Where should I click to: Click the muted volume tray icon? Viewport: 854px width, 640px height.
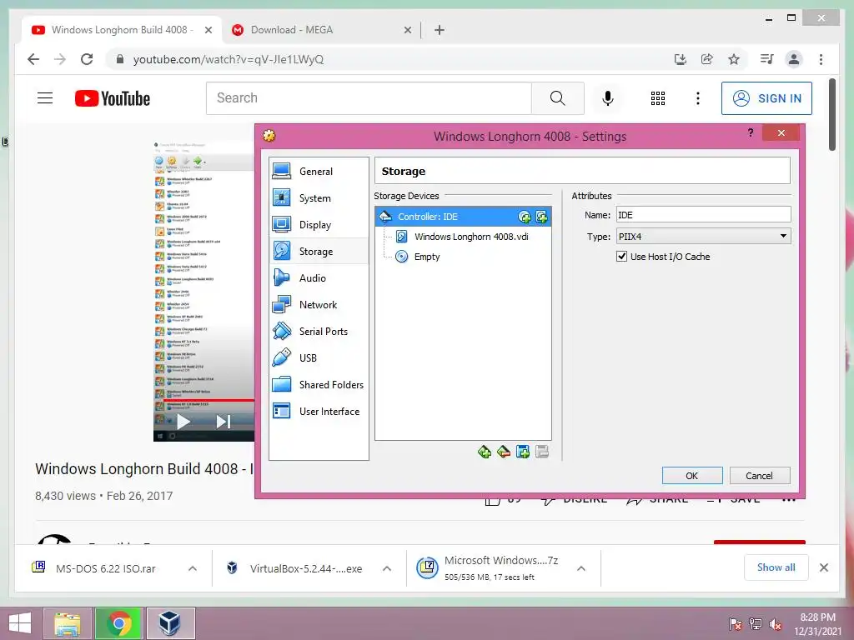click(x=776, y=625)
